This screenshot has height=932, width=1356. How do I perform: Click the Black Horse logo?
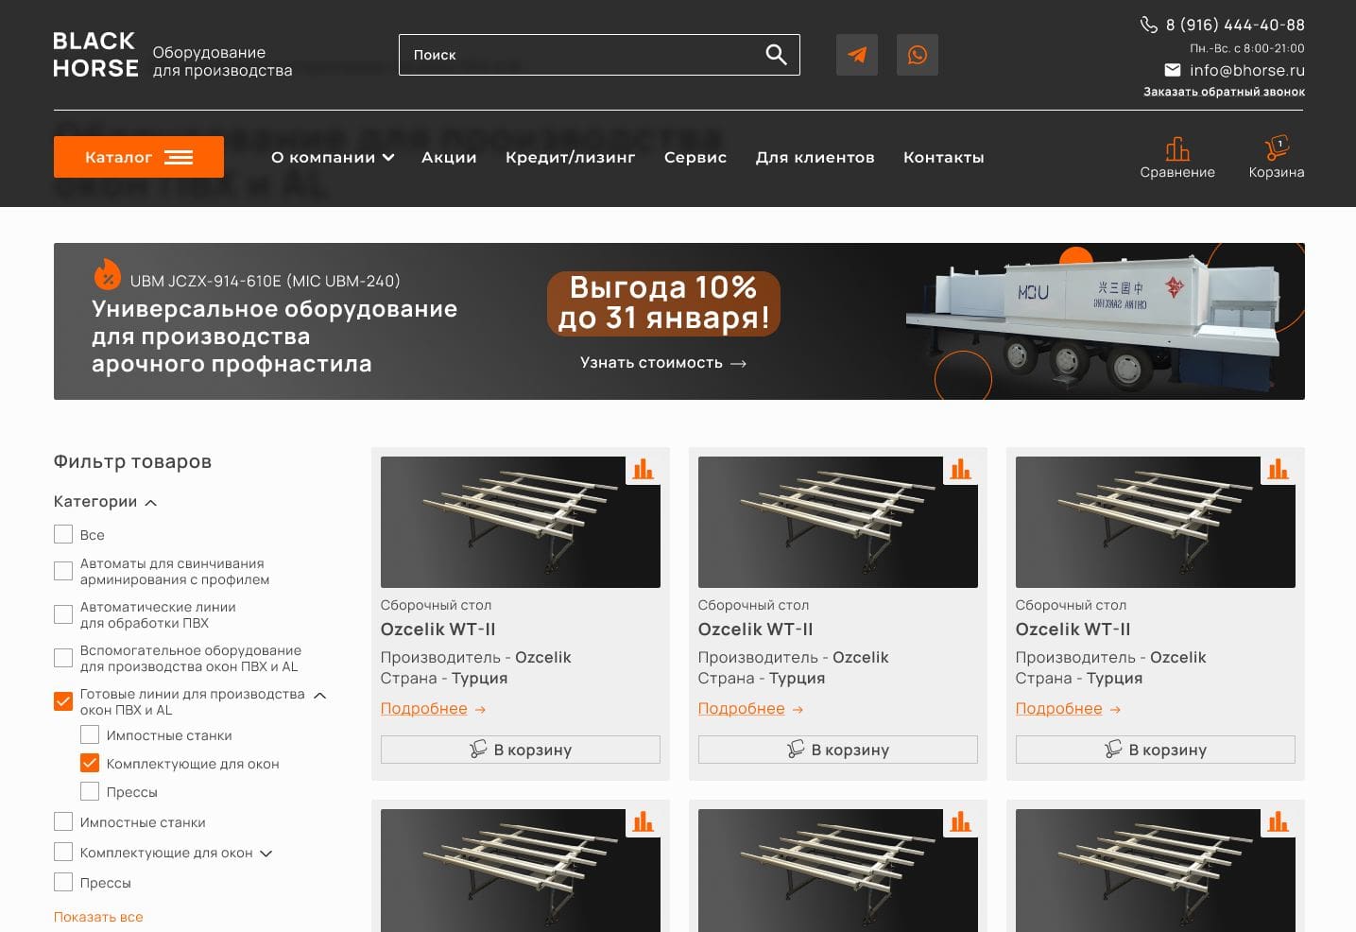(95, 55)
